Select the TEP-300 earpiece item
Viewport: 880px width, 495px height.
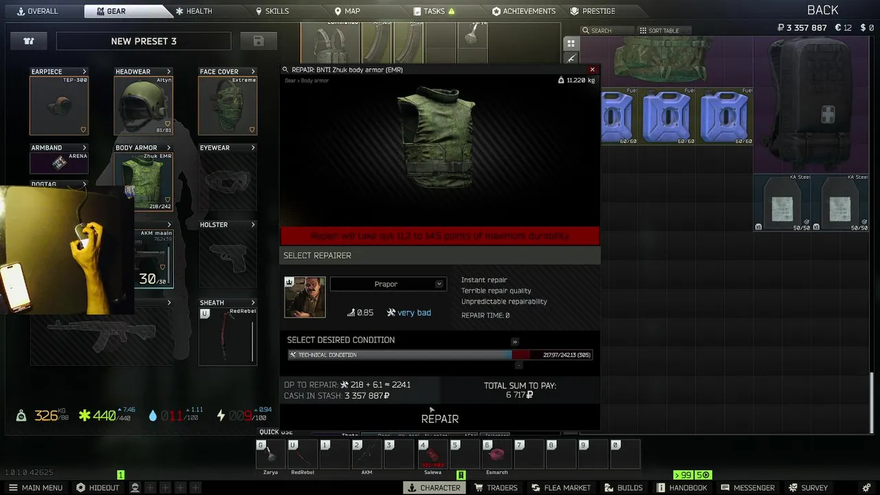tap(59, 105)
